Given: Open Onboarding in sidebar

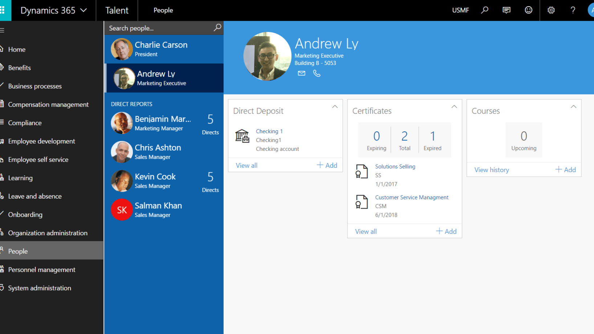Looking at the screenshot, I should 52,215.
